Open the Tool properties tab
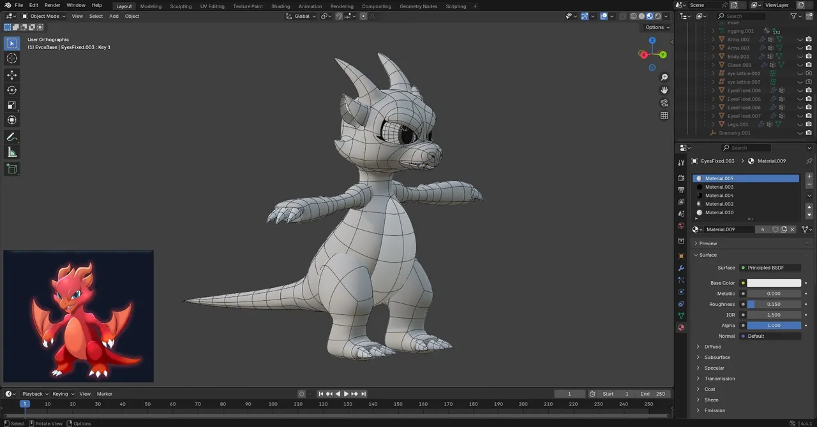 click(681, 163)
